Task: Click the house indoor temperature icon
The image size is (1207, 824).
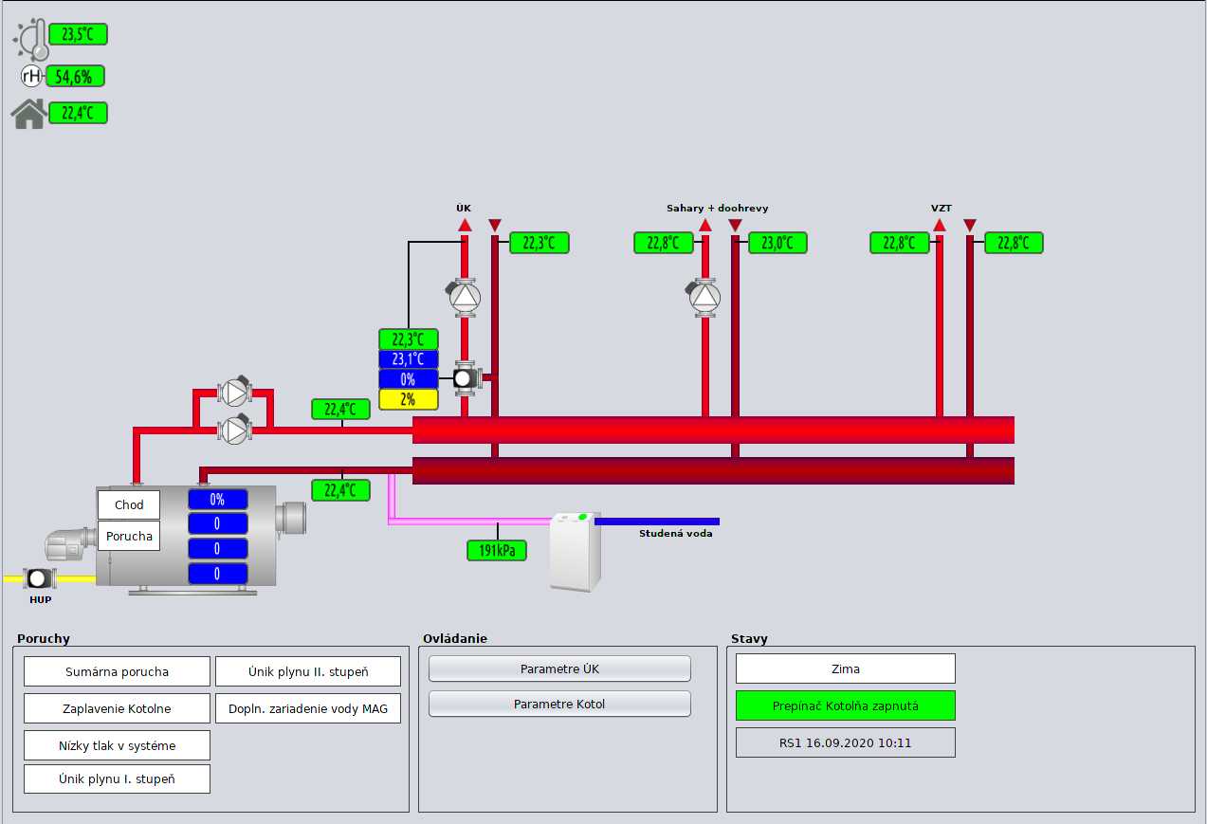Action: point(28,114)
